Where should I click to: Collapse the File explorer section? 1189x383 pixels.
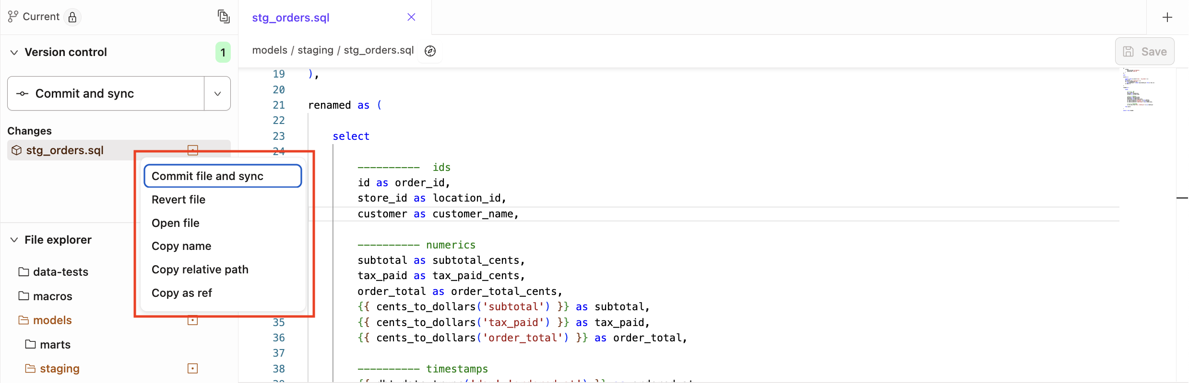14,240
